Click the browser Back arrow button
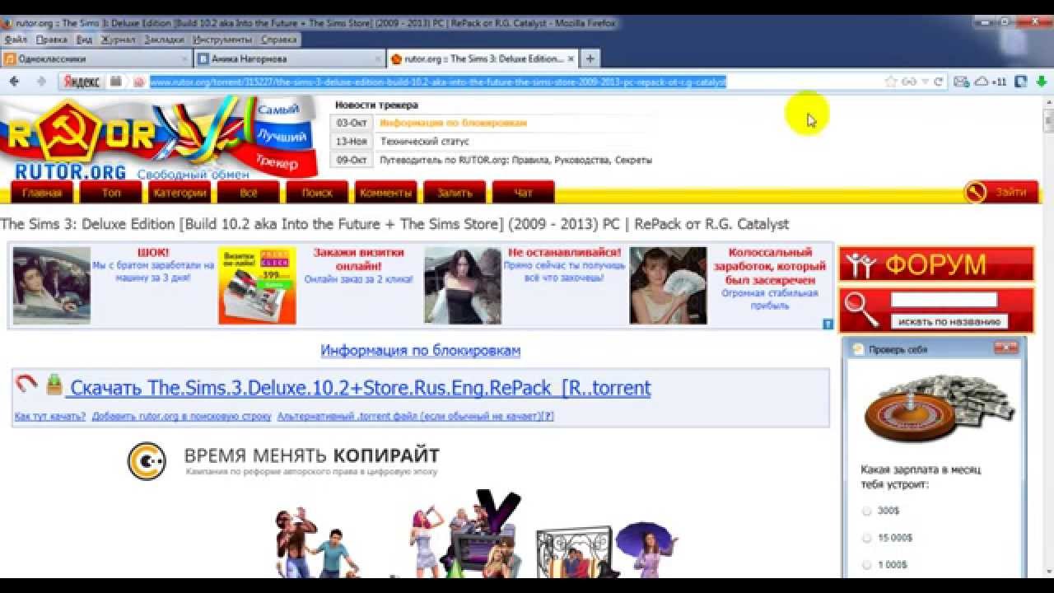This screenshot has width=1054, height=593. click(14, 82)
